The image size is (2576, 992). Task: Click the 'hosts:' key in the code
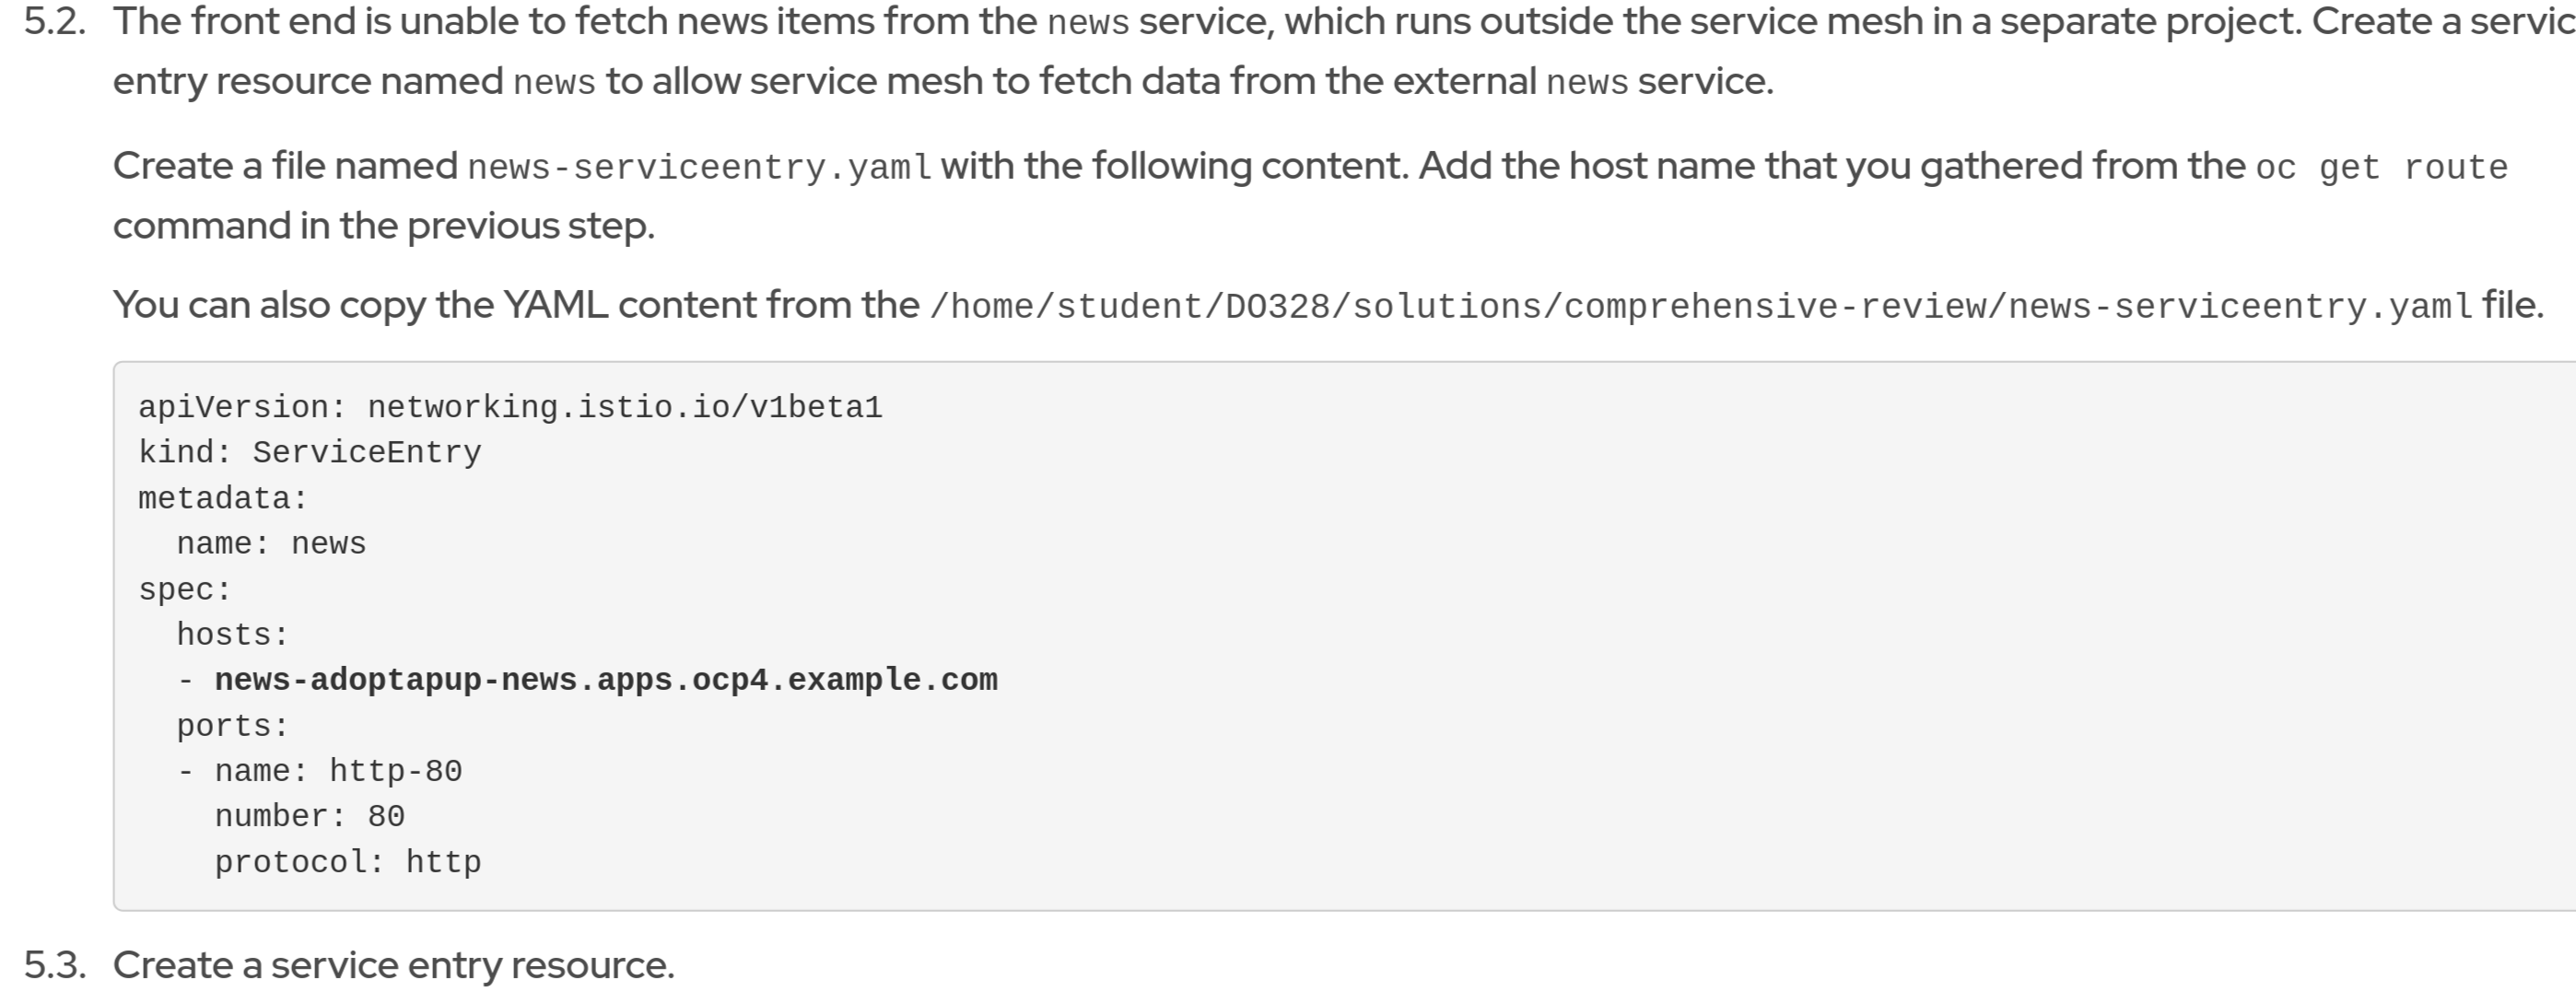tap(232, 635)
